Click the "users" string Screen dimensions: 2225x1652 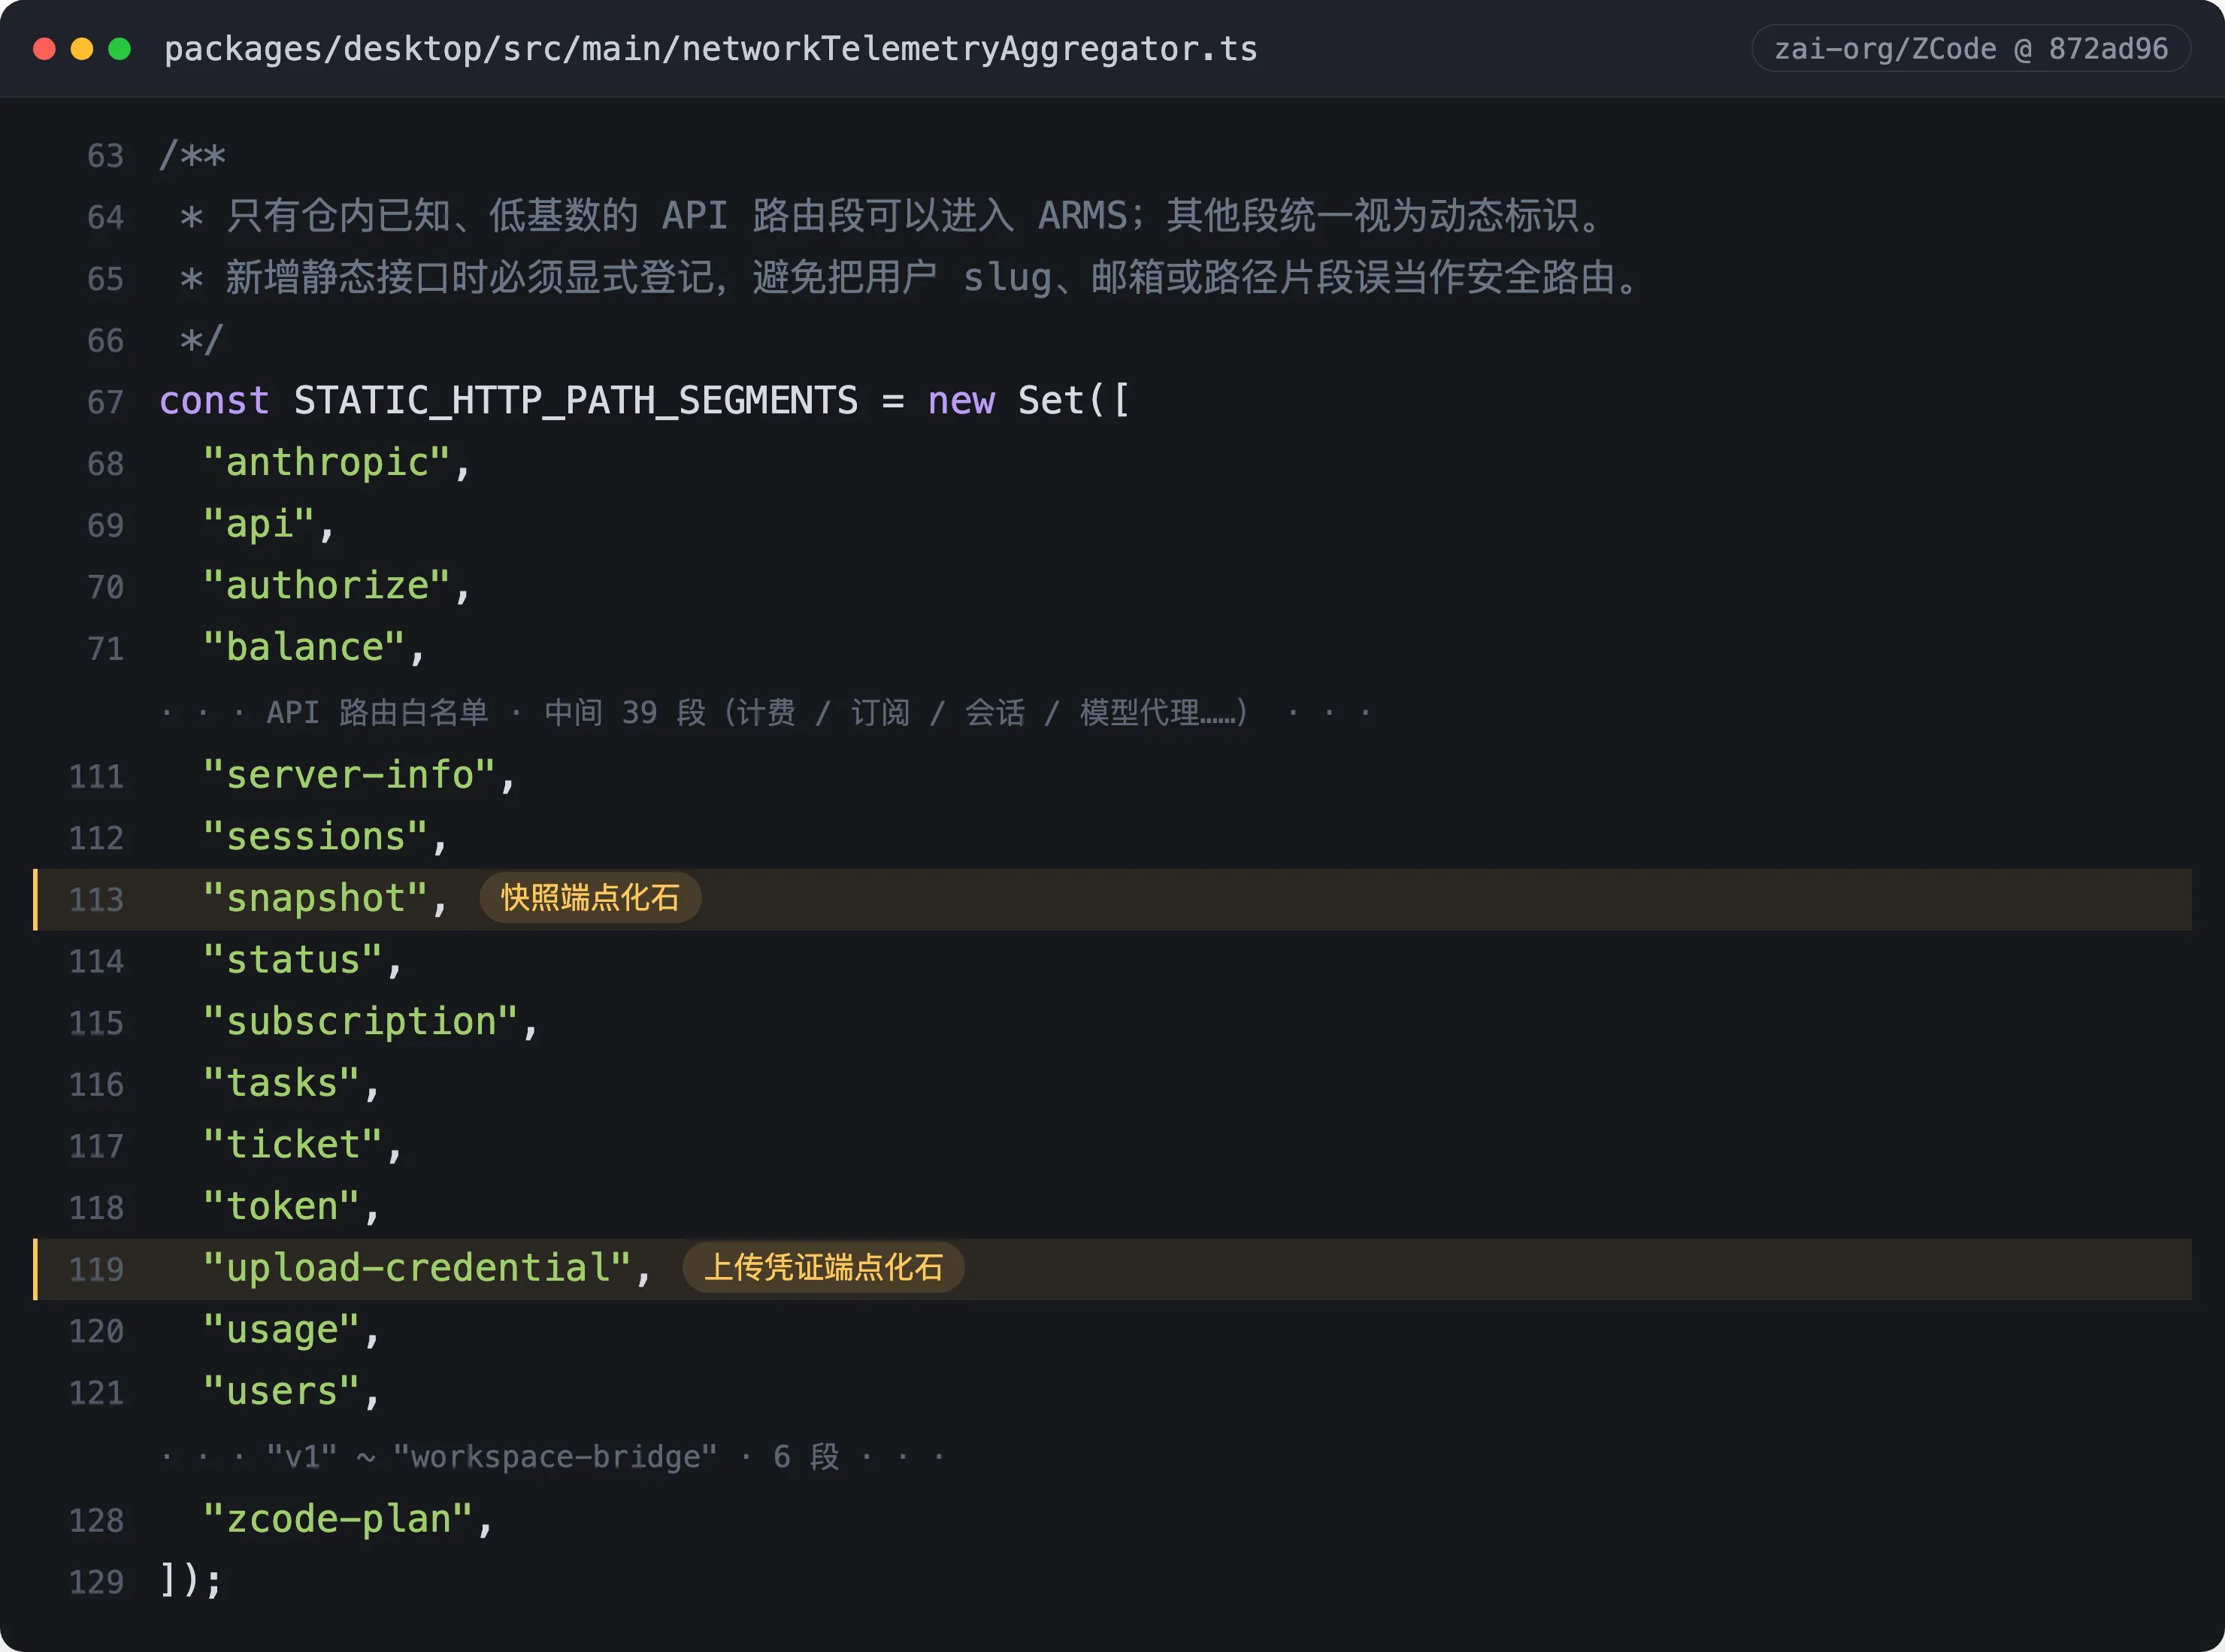tap(281, 1392)
